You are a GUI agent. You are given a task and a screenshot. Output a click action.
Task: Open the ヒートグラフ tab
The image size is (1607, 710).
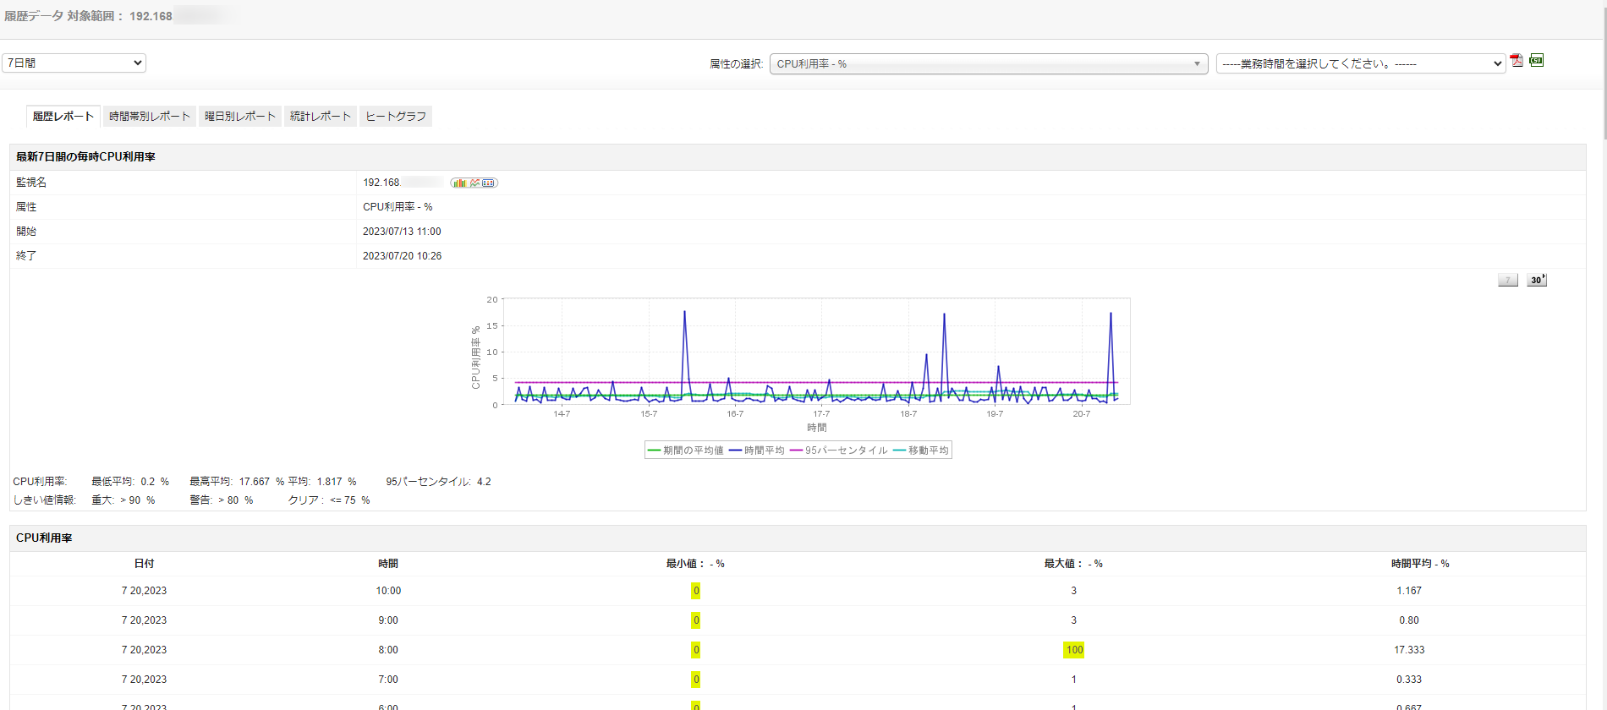[x=396, y=117]
